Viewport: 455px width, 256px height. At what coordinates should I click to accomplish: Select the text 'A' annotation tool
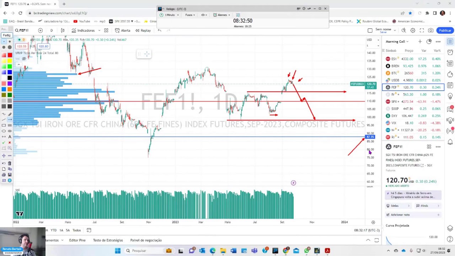[x=10, y=137]
